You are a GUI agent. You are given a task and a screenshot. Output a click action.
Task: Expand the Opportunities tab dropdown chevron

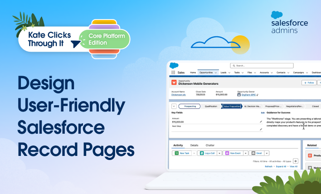216,73
